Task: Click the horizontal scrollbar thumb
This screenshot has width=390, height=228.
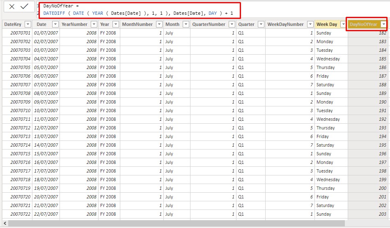Action: [x=177, y=223]
